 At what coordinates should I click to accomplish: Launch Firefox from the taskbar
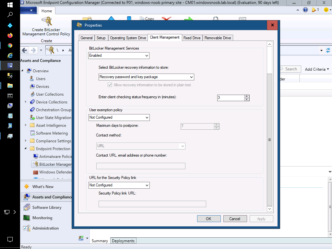(x=10, y=35)
